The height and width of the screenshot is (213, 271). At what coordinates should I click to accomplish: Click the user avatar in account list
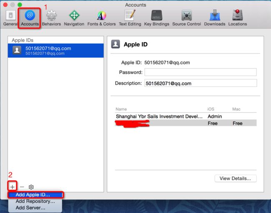click(17, 51)
